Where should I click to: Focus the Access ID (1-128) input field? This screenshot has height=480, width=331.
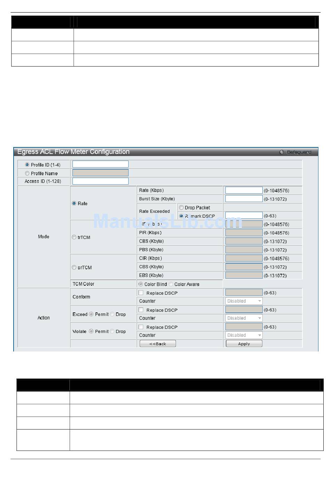tap(100, 181)
